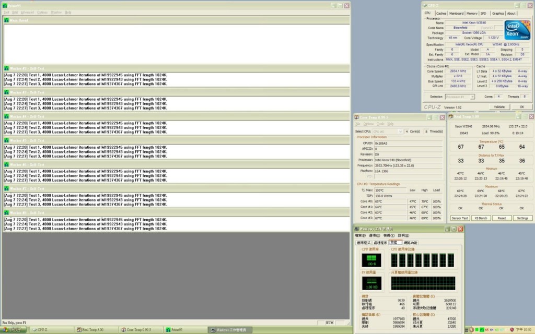535x334 pixels.
Task: Open the Select CPU dropdown in Core Temp
Action: [x=388, y=131]
